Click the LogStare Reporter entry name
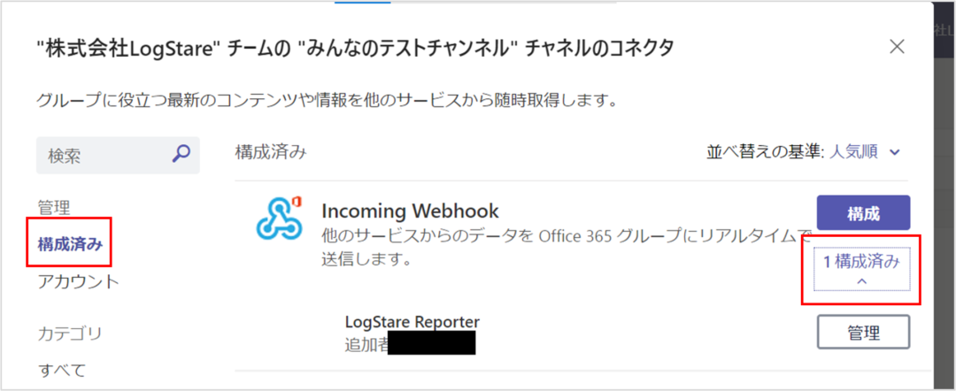The width and height of the screenshot is (956, 391). coord(412,321)
